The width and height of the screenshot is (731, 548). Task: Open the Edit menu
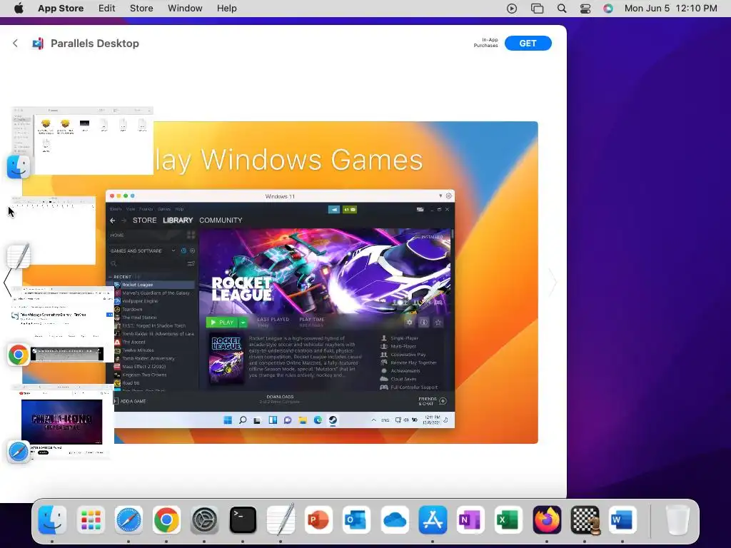(107, 9)
